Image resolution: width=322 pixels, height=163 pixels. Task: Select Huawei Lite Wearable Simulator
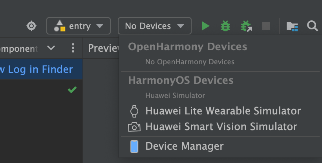pyautogui.click(x=223, y=111)
